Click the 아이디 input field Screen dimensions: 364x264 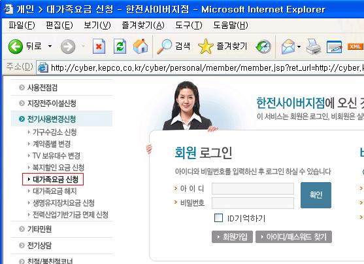tap(253, 189)
